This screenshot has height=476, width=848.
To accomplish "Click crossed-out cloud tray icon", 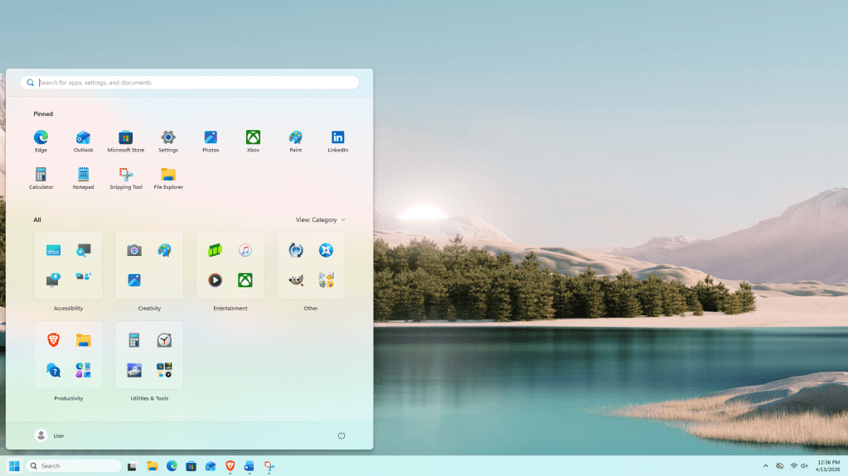I will click(780, 466).
